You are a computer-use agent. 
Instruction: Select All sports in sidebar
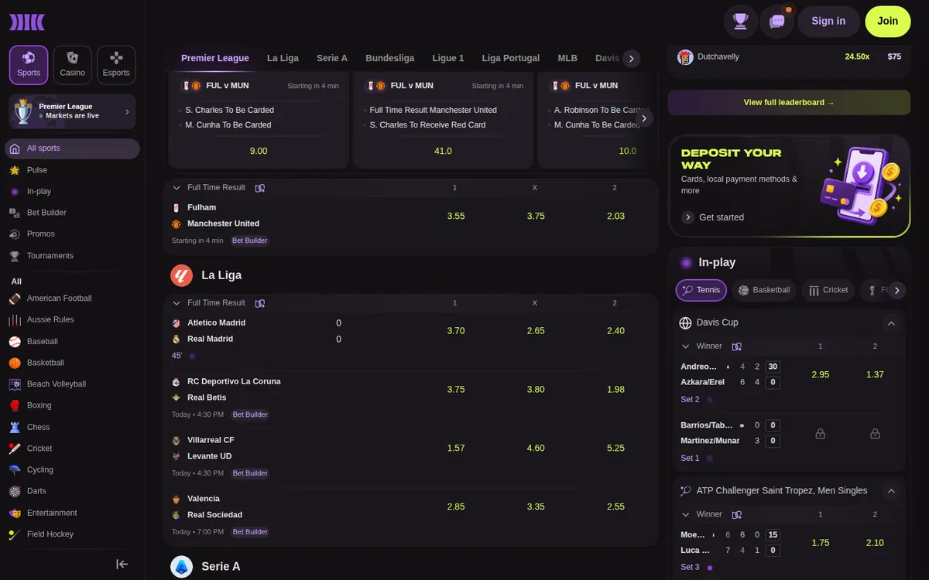72,148
